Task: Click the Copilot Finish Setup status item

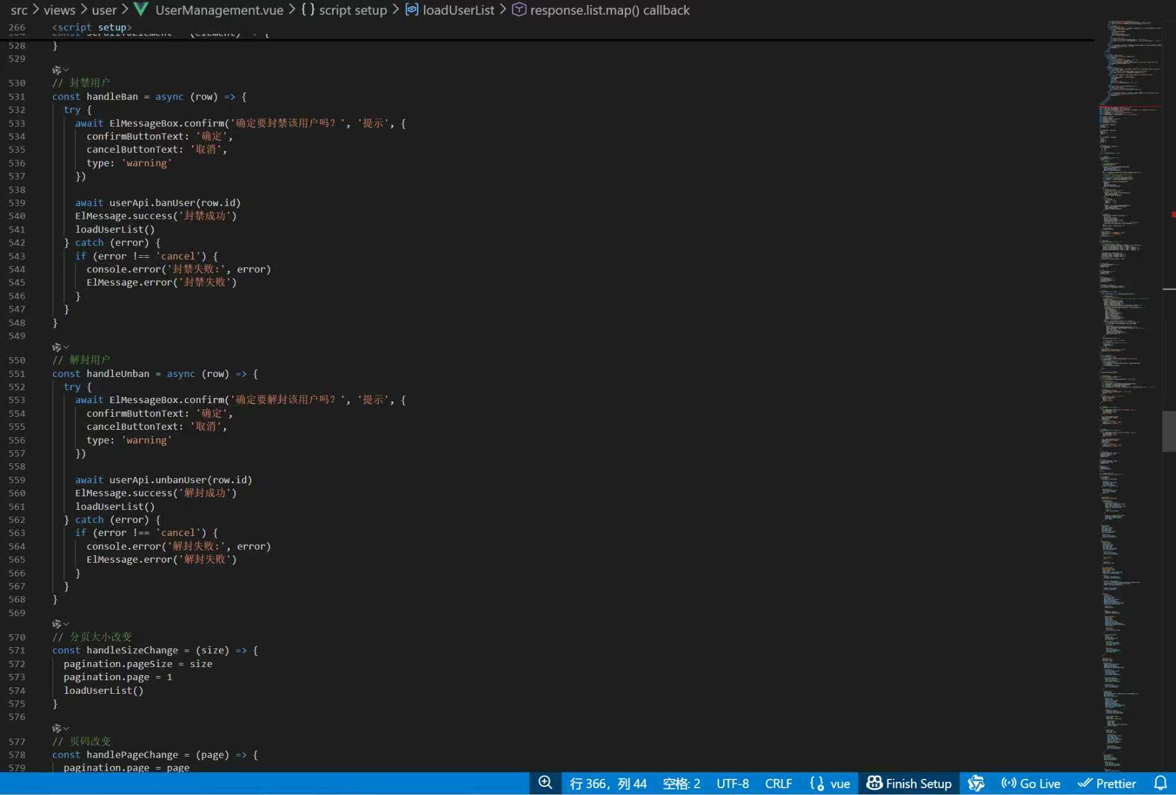Action: click(x=909, y=783)
